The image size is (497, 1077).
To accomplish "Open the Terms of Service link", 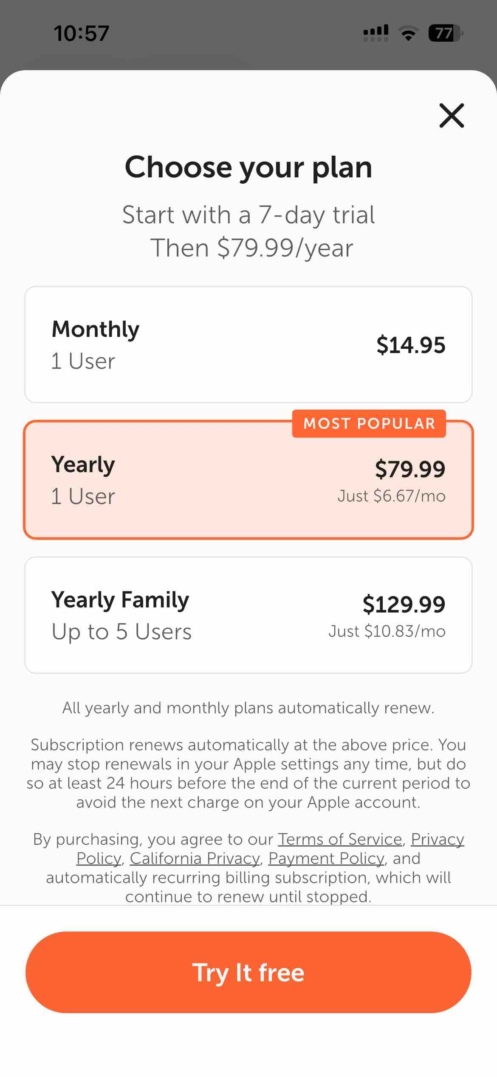I will (340, 839).
